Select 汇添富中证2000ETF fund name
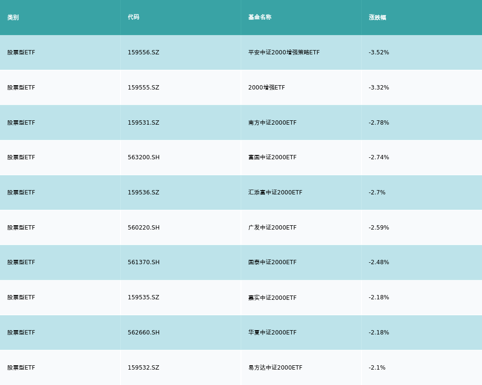The height and width of the screenshot is (385, 482). click(275, 192)
